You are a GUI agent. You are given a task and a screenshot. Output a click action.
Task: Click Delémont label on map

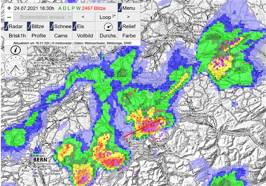[x=27, y=90]
